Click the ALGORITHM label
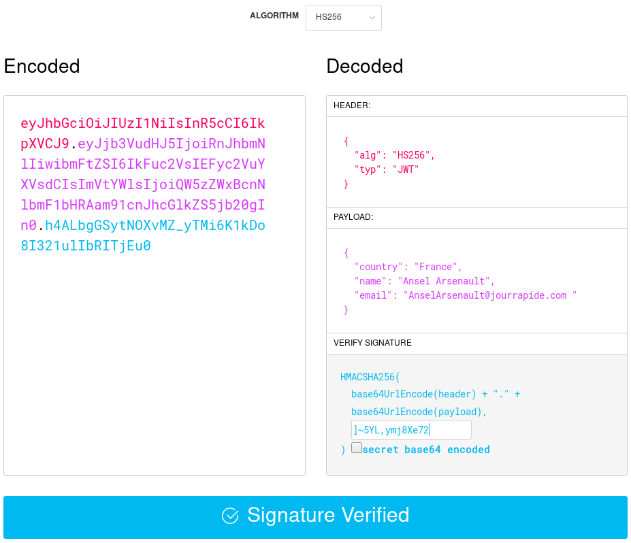This screenshot has width=631, height=543. click(274, 16)
